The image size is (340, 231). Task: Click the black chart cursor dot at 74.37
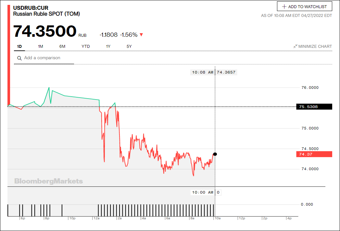(x=215, y=154)
